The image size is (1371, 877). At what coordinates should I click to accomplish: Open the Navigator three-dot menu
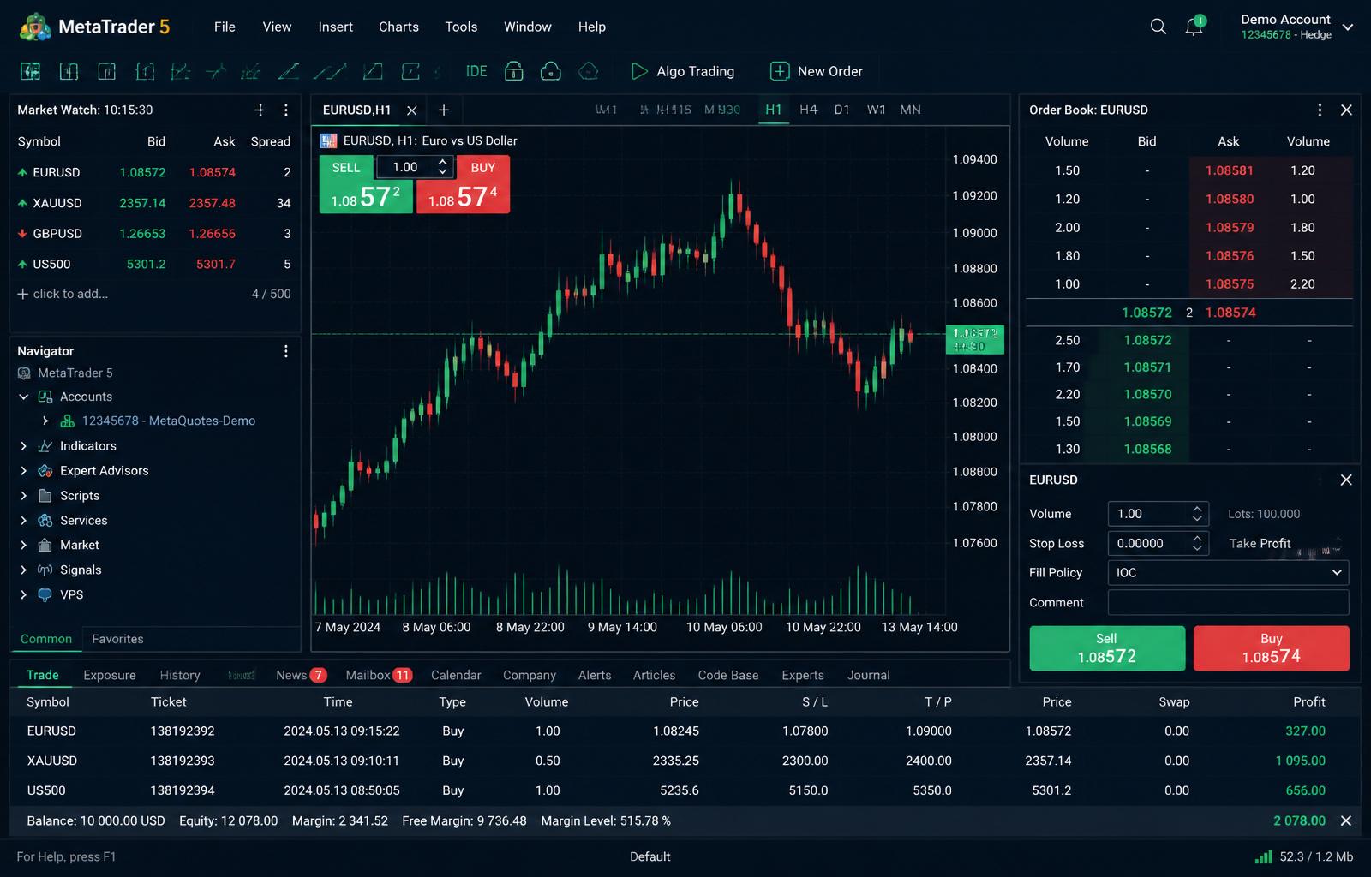point(286,351)
